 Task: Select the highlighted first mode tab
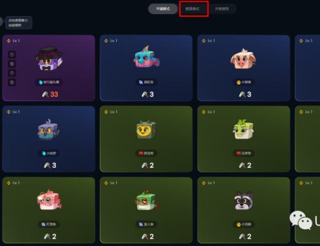pyautogui.click(x=163, y=9)
